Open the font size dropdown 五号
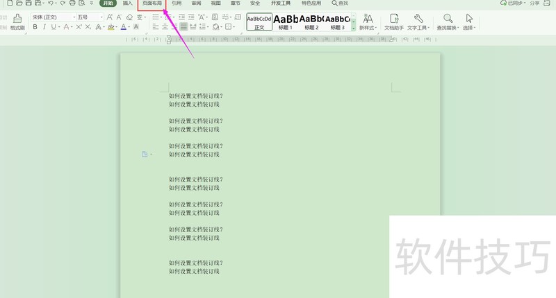This screenshot has width=556, height=298. click(90, 17)
